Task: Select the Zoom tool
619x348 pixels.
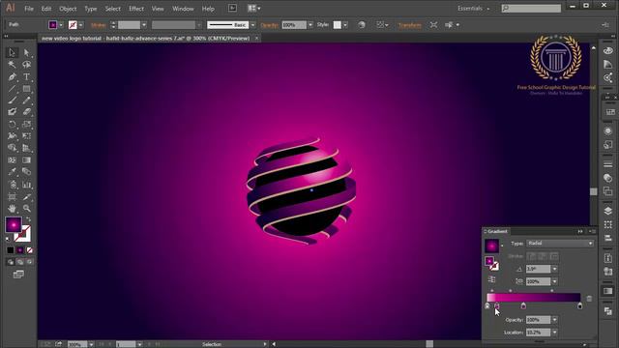Action: pos(26,209)
